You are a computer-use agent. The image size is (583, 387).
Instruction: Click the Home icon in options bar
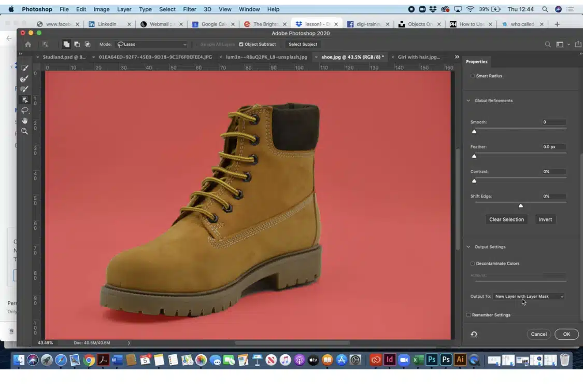click(x=28, y=45)
